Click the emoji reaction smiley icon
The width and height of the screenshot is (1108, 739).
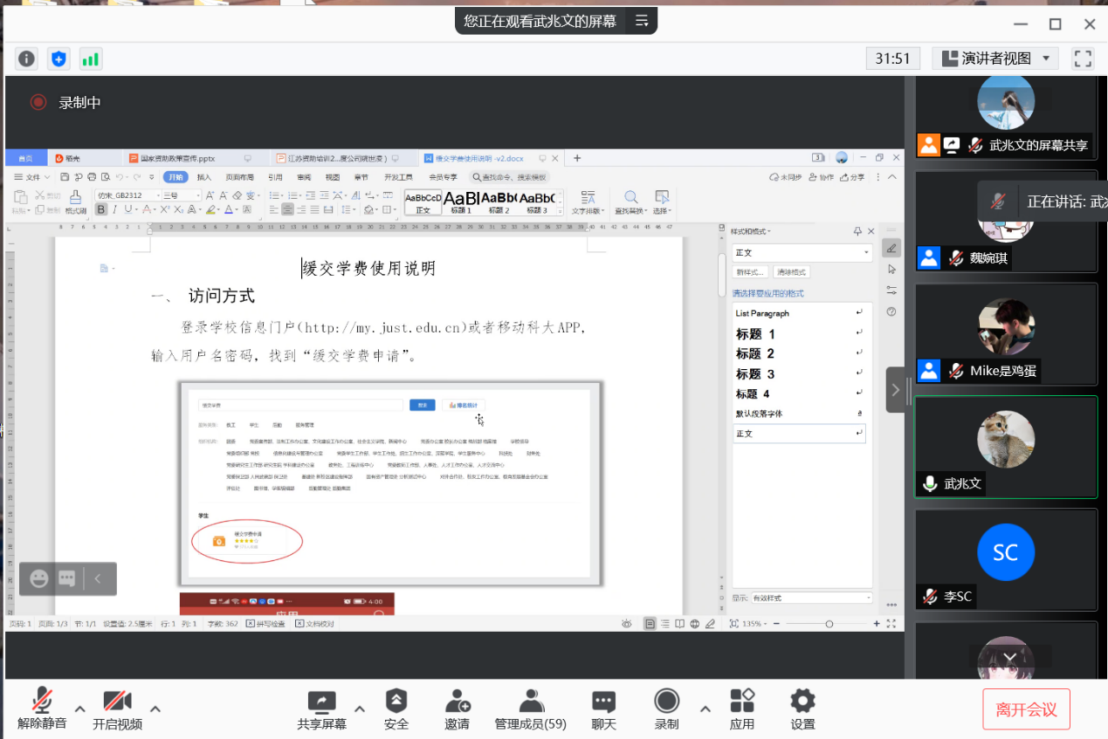[x=38, y=578]
